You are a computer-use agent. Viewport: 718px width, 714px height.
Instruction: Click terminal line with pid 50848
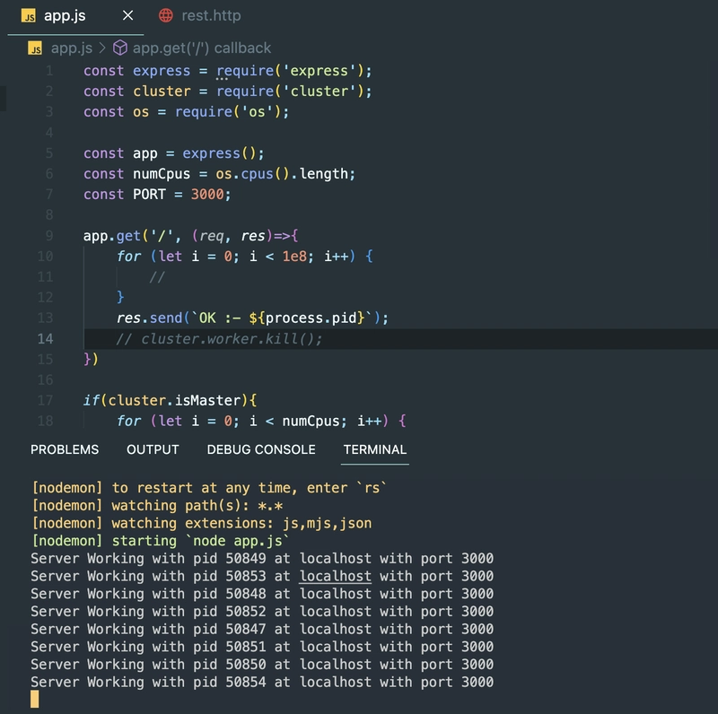coord(262,594)
